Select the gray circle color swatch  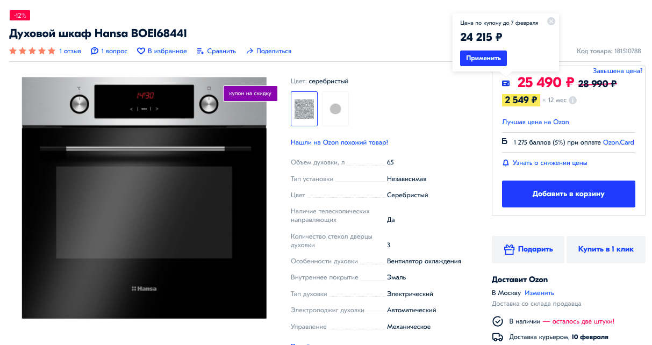[335, 109]
